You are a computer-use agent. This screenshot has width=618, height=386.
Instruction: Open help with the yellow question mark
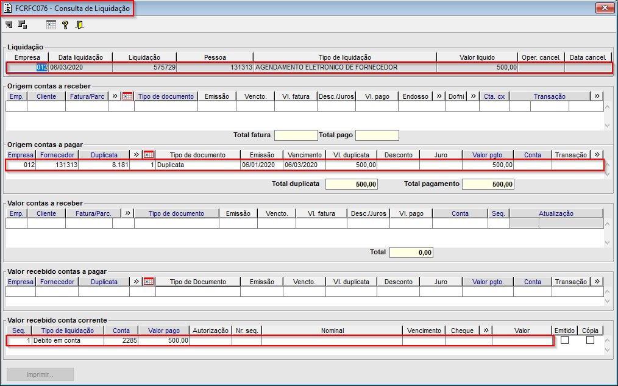tap(65, 25)
